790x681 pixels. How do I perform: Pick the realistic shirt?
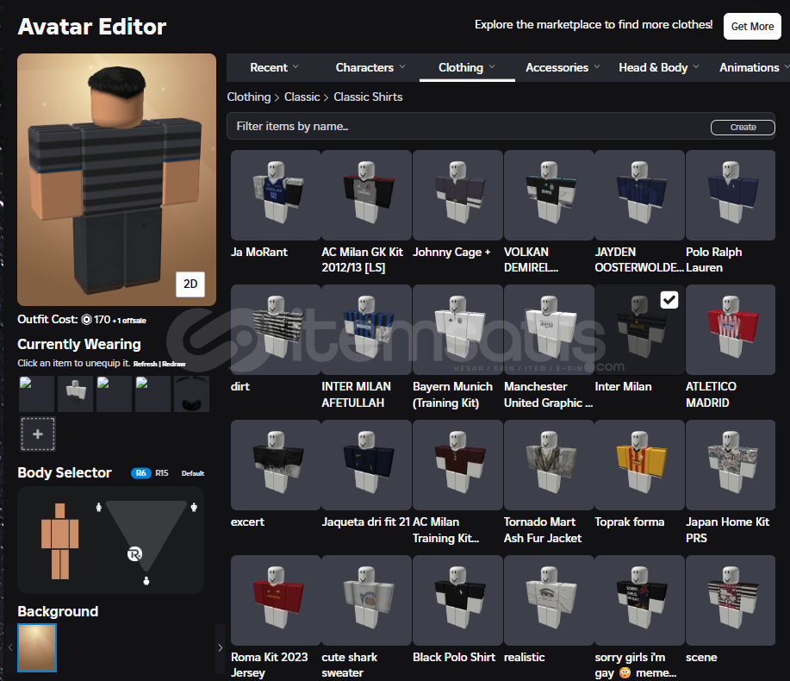click(549, 600)
